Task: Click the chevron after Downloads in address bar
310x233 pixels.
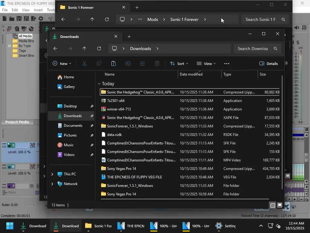Action: [x=157, y=49]
